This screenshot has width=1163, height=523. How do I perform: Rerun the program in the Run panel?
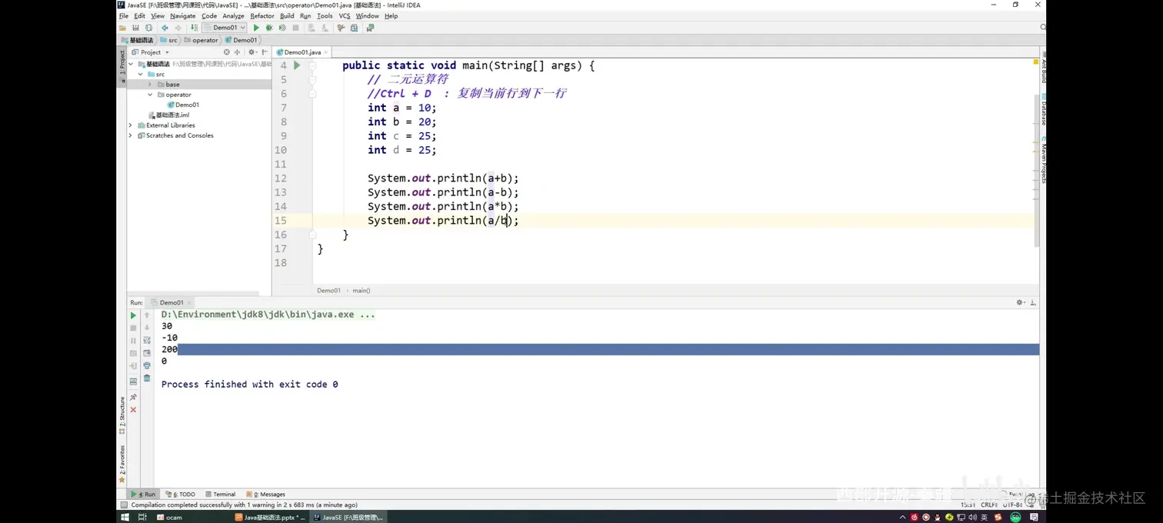coord(132,315)
